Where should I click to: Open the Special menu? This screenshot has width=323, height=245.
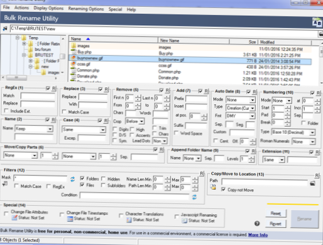tap(115, 9)
